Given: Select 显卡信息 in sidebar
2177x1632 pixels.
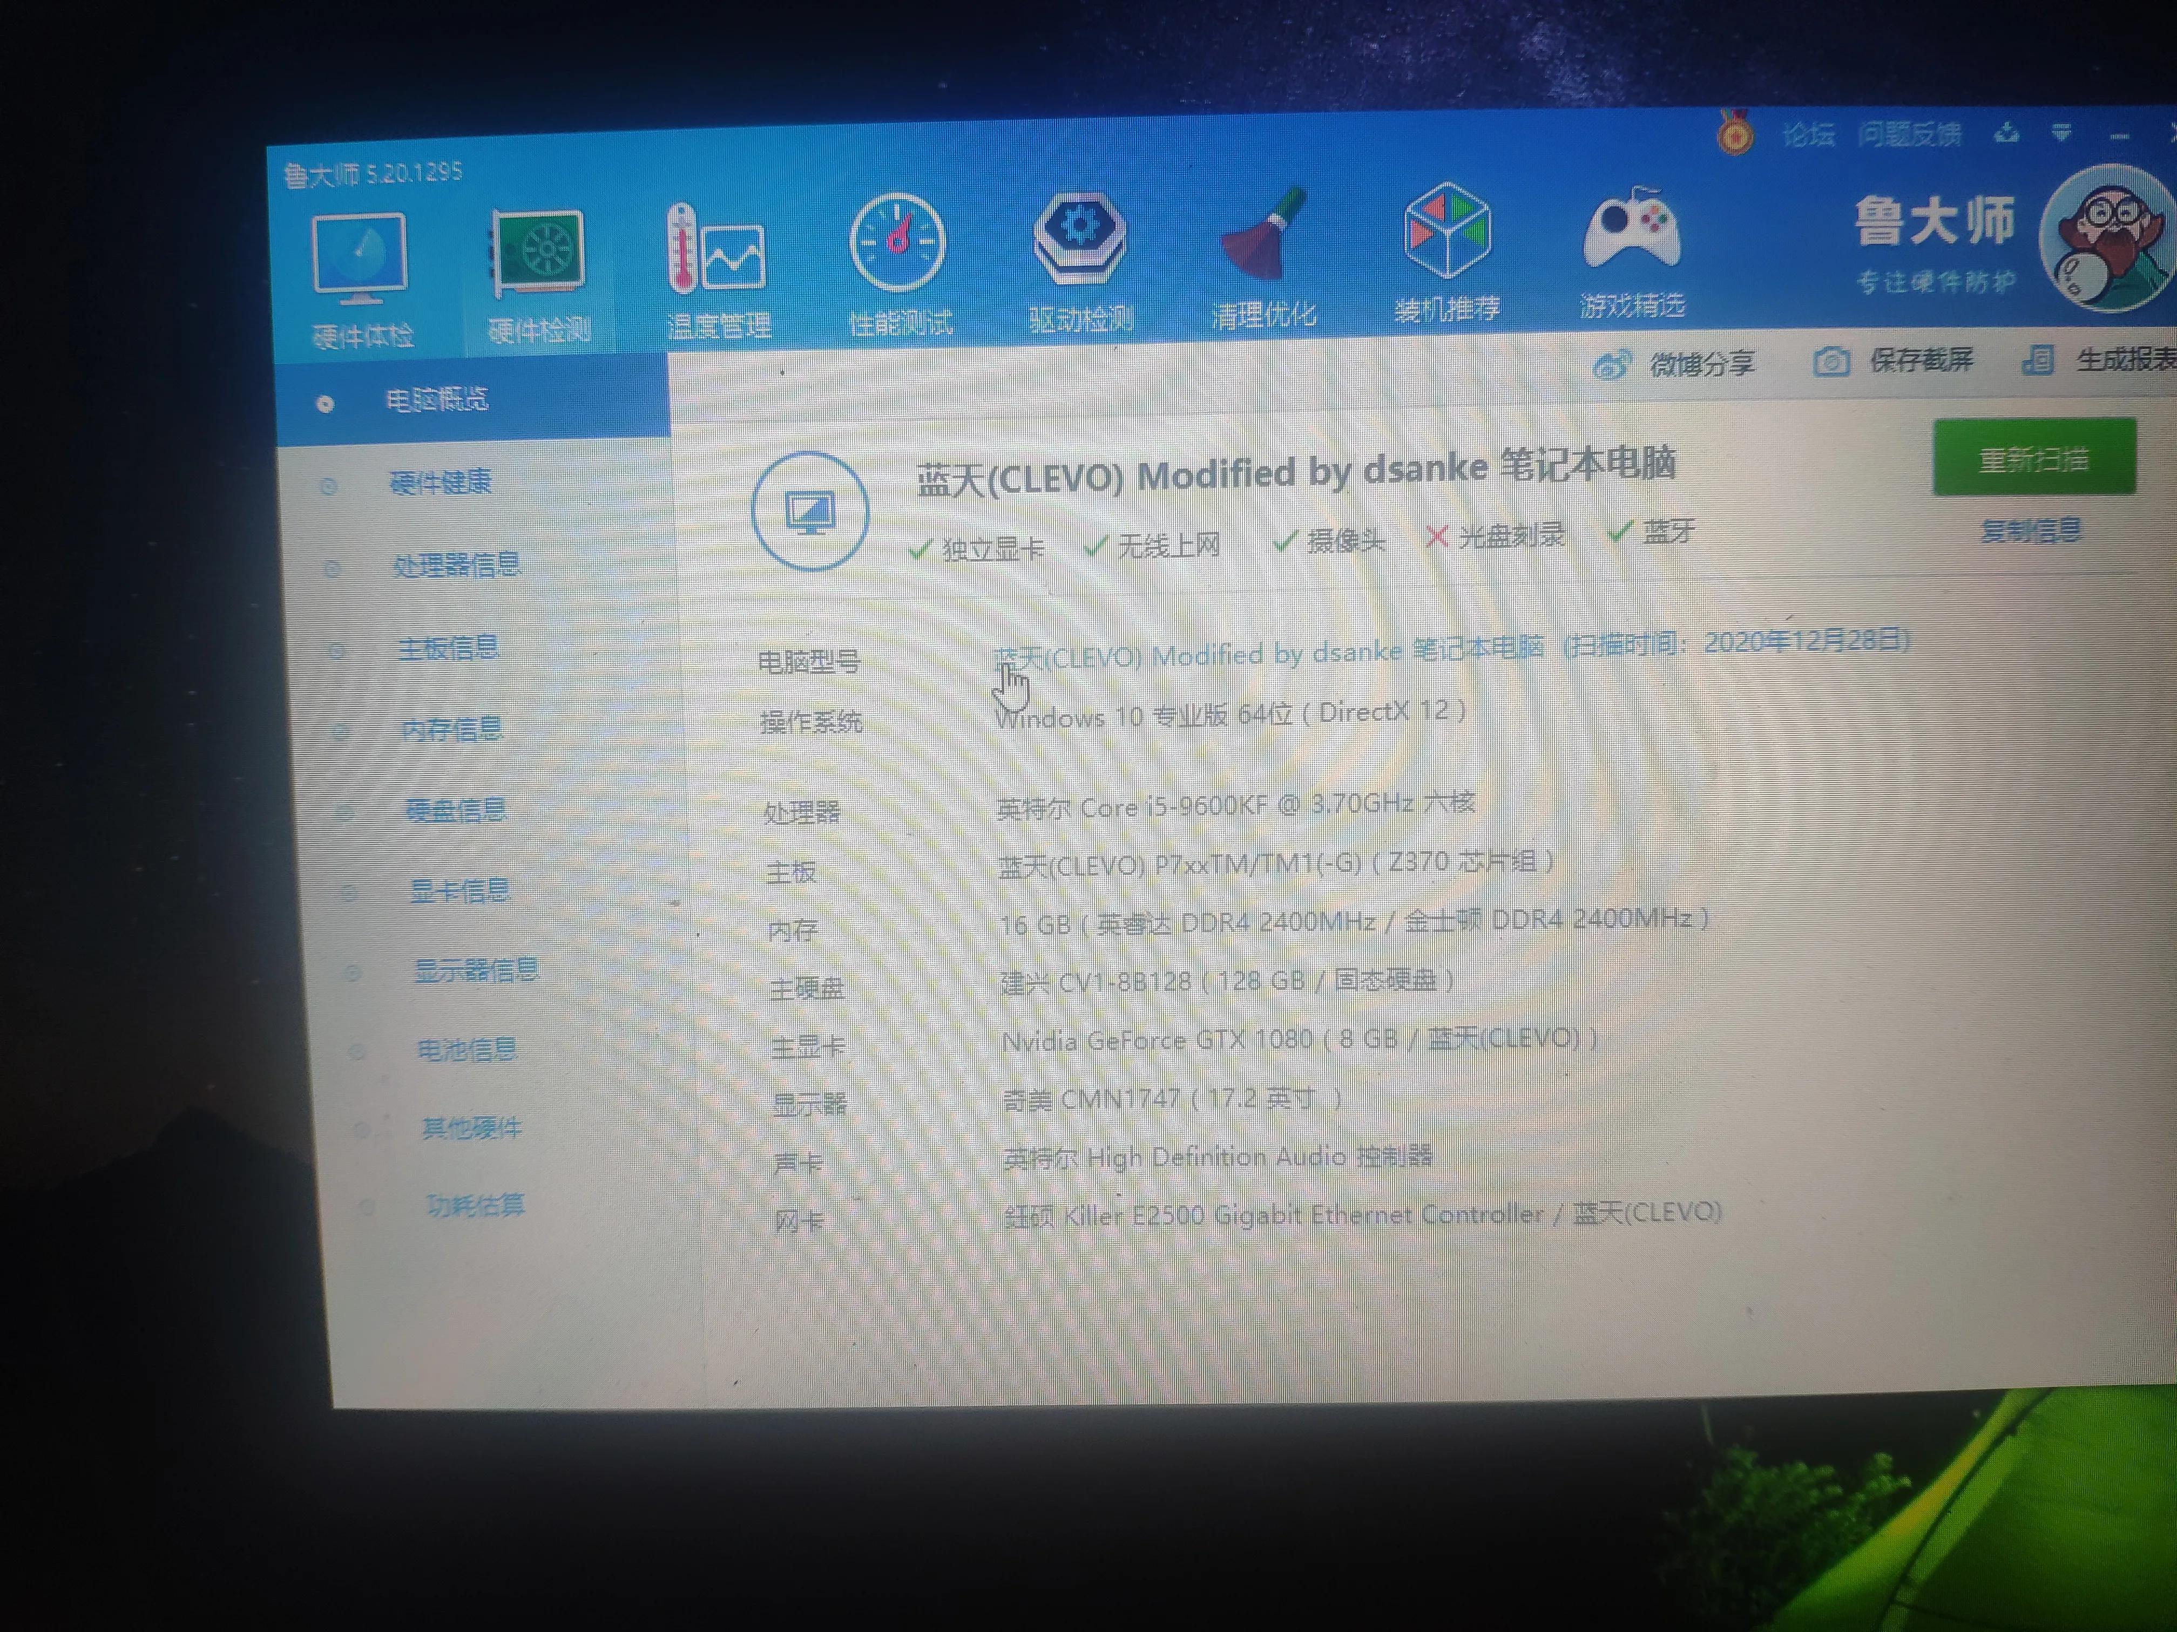Looking at the screenshot, I should click(459, 891).
